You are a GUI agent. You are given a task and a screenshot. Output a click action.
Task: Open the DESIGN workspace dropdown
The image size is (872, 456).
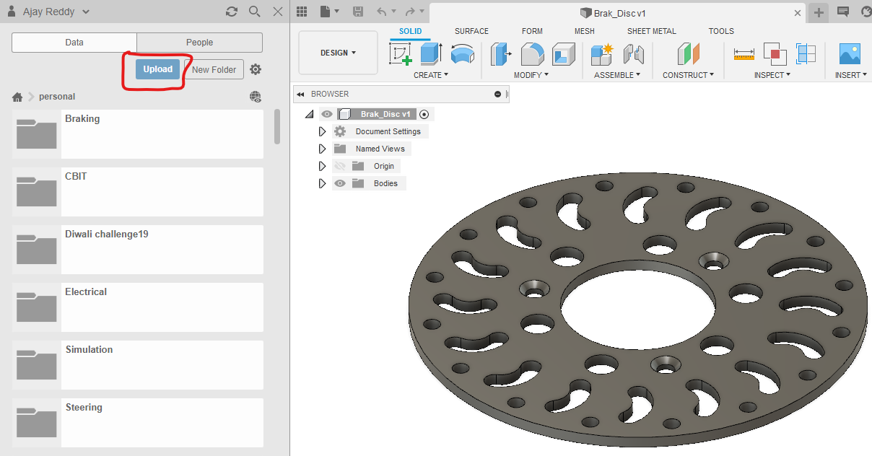point(338,53)
